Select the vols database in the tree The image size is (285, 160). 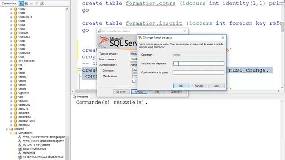(x=21, y=97)
